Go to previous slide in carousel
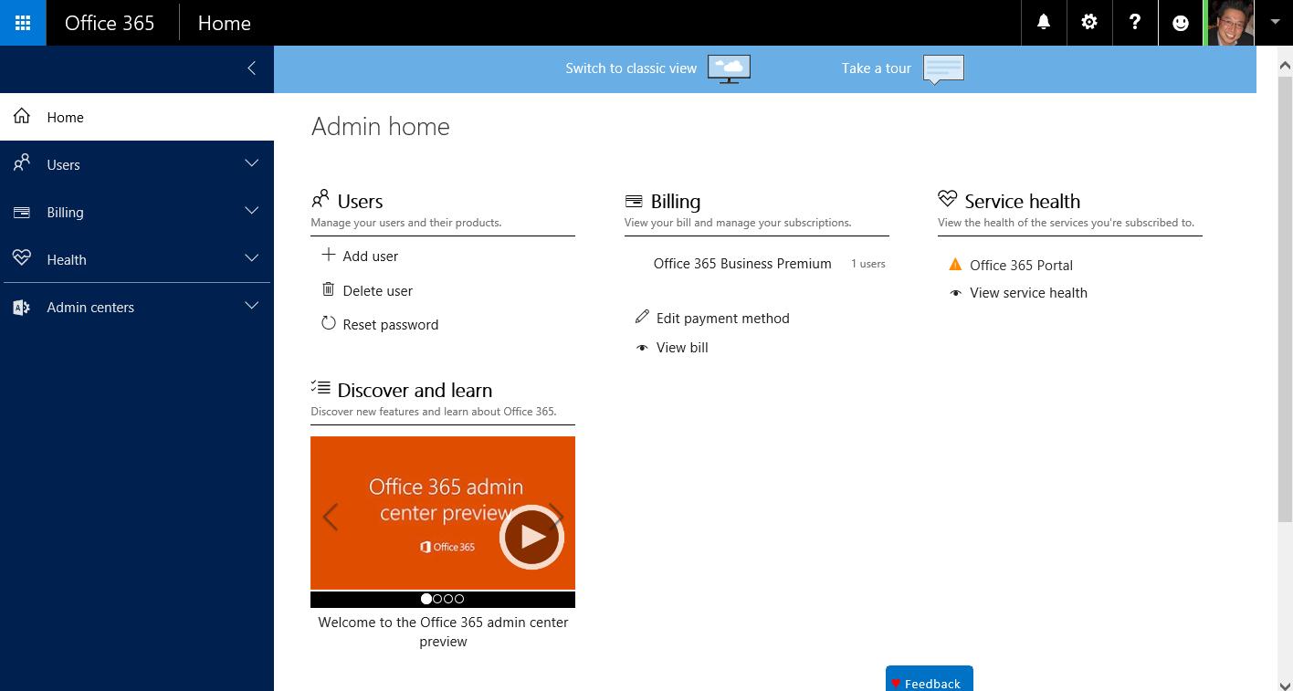 (331, 517)
